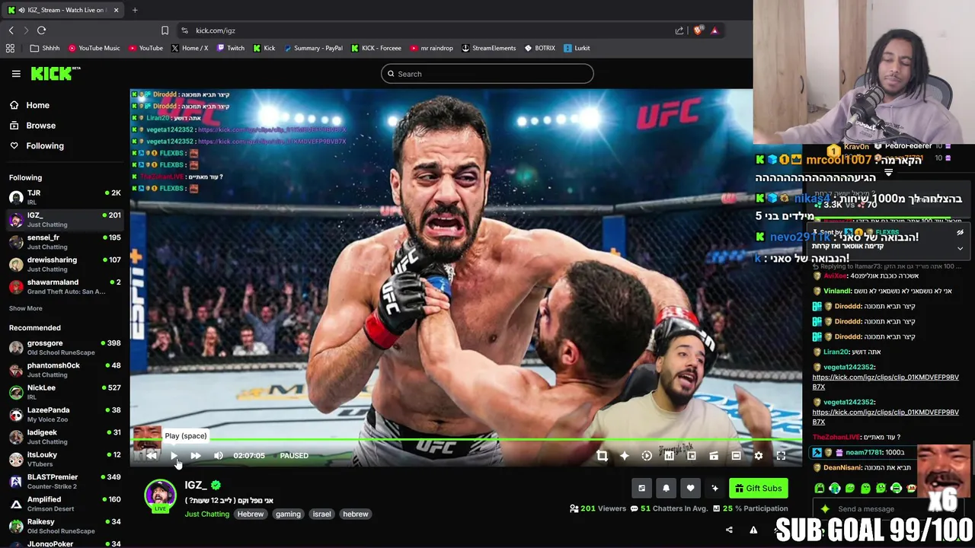This screenshot has height=548, width=975.
Task: Open Following in the sidebar
Action: (x=45, y=145)
